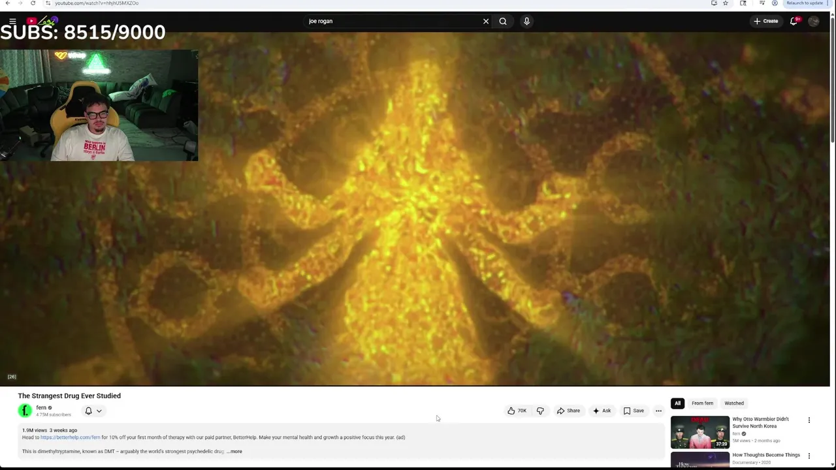Screen dimensions: 836x470
Task: Open the fern channel avatar
Action: [x=25, y=411]
